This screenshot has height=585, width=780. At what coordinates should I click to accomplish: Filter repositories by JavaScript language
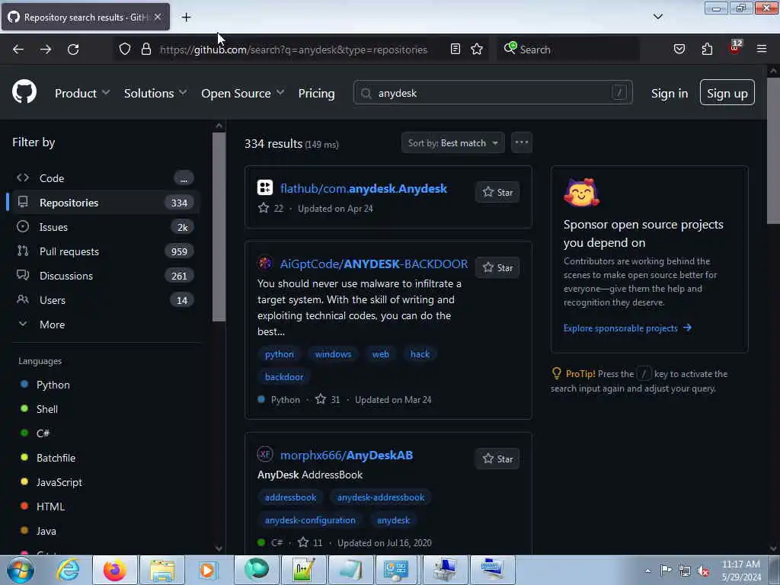[x=59, y=482]
